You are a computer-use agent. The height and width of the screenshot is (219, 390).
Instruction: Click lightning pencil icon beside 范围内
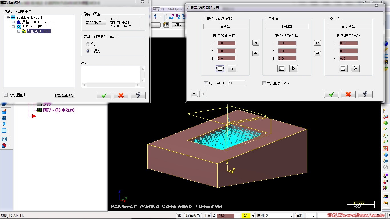(x=166, y=25)
